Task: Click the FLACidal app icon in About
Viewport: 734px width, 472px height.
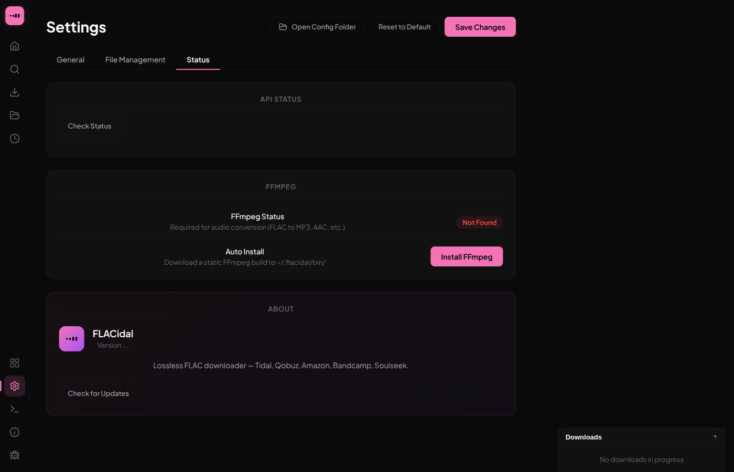Action: pos(72,339)
